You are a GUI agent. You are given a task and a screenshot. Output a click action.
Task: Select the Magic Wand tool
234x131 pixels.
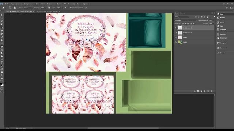[2, 24]
